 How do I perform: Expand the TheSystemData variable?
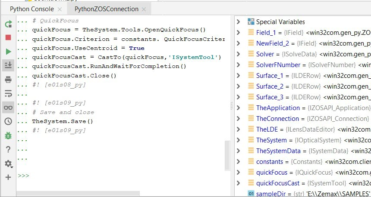(238, 151)
